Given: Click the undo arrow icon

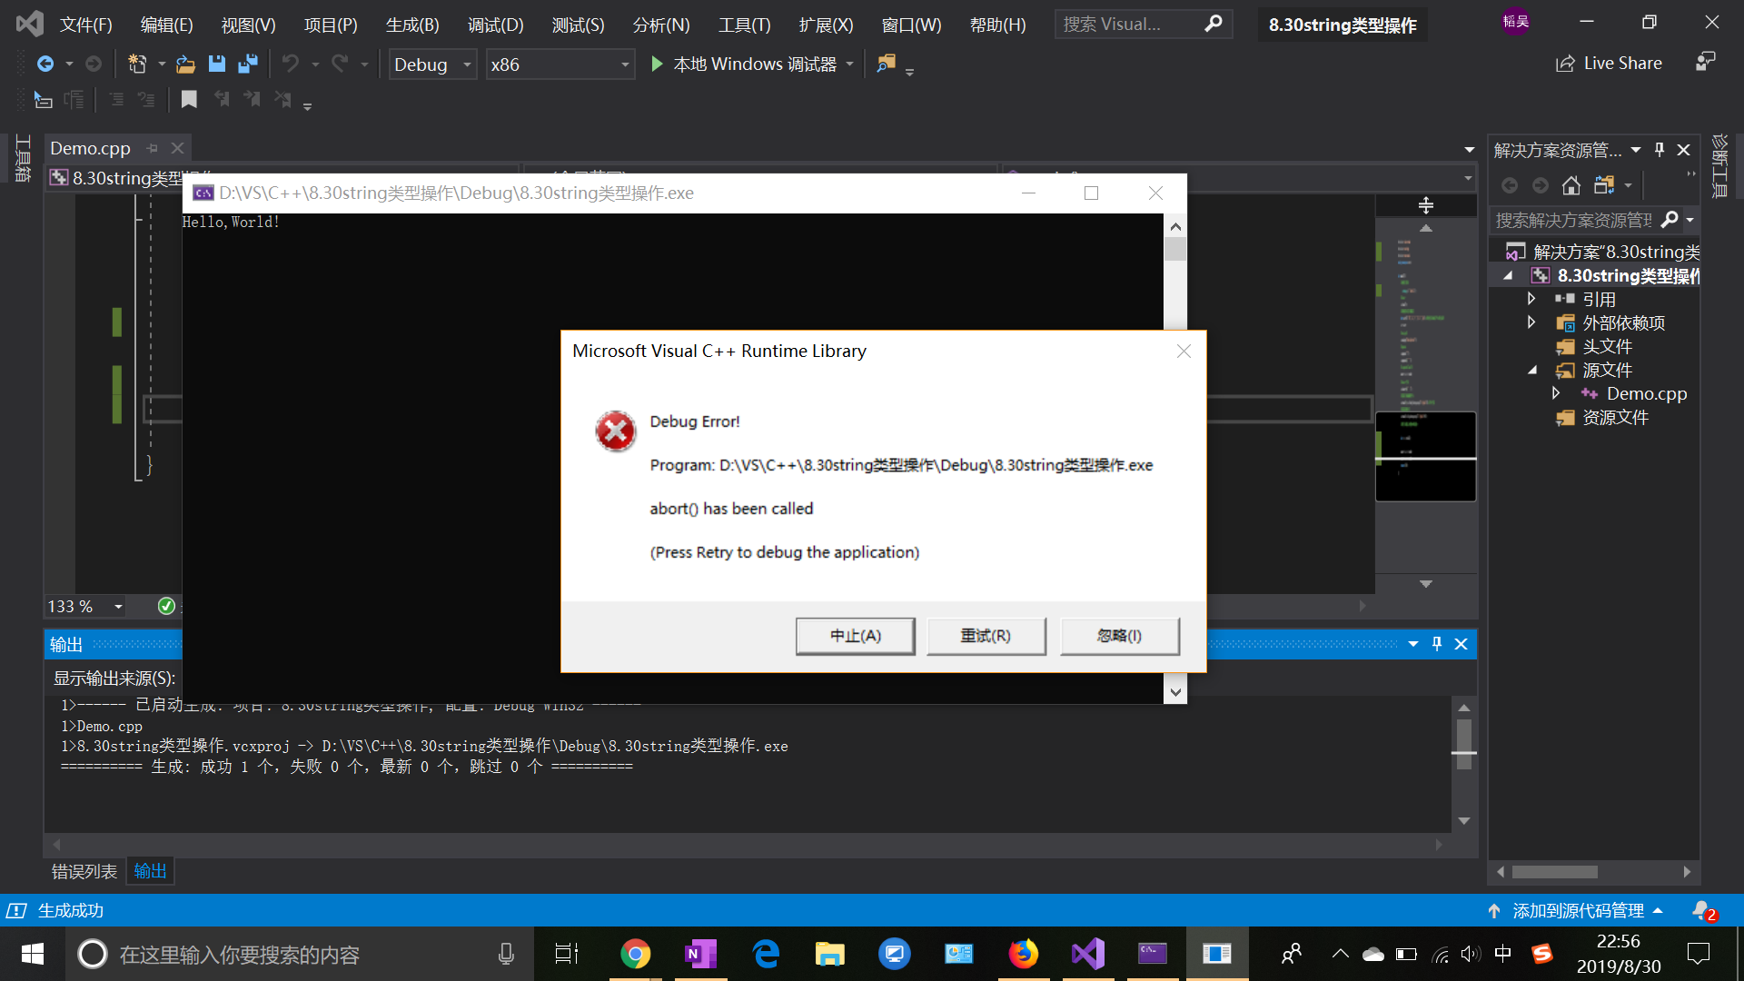Looking at the screenshot, I should pos(290,64).
